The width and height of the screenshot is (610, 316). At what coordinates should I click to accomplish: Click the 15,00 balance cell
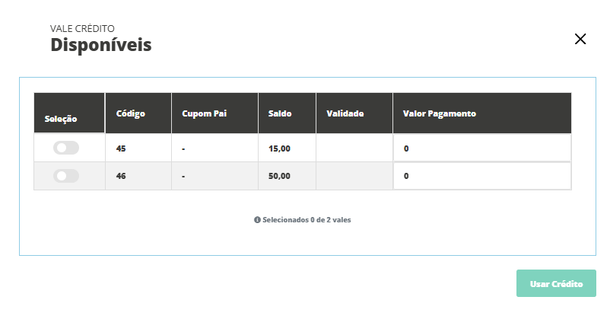[x=280, y=148]
